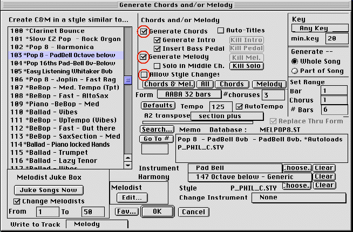Click the Chords & Mel. preset button

coord(168,84)
